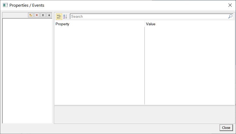Screen dimensions: 236x134
Task: Click the Properties / Events title text
Action: 27,5
